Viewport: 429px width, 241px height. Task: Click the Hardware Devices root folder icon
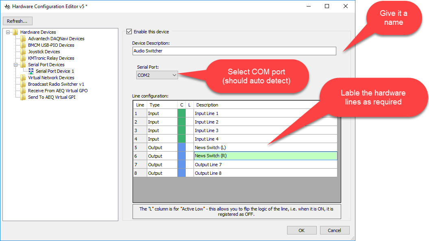(x=15, y=32)
